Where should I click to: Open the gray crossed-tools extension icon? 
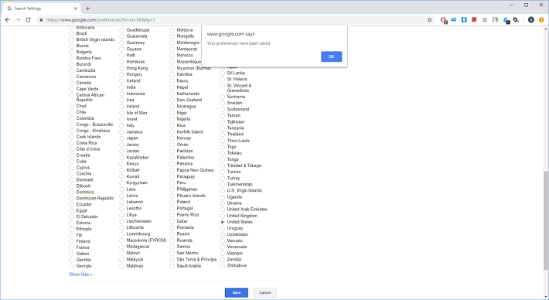(485, 20)
